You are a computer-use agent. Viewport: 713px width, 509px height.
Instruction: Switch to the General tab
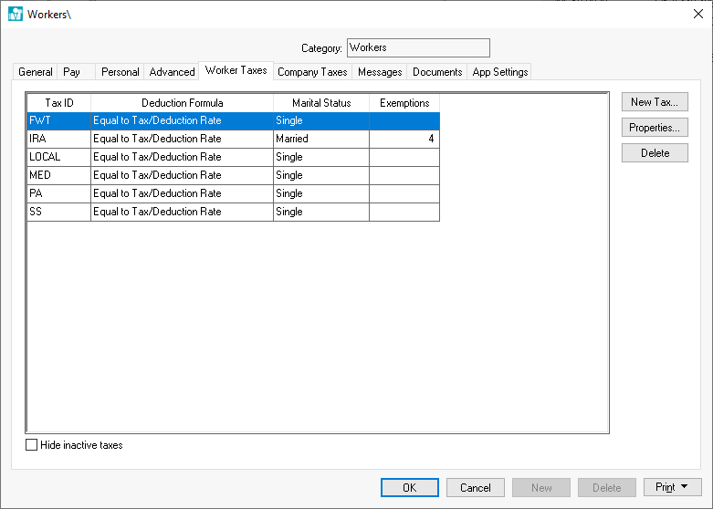coord(36,72)
